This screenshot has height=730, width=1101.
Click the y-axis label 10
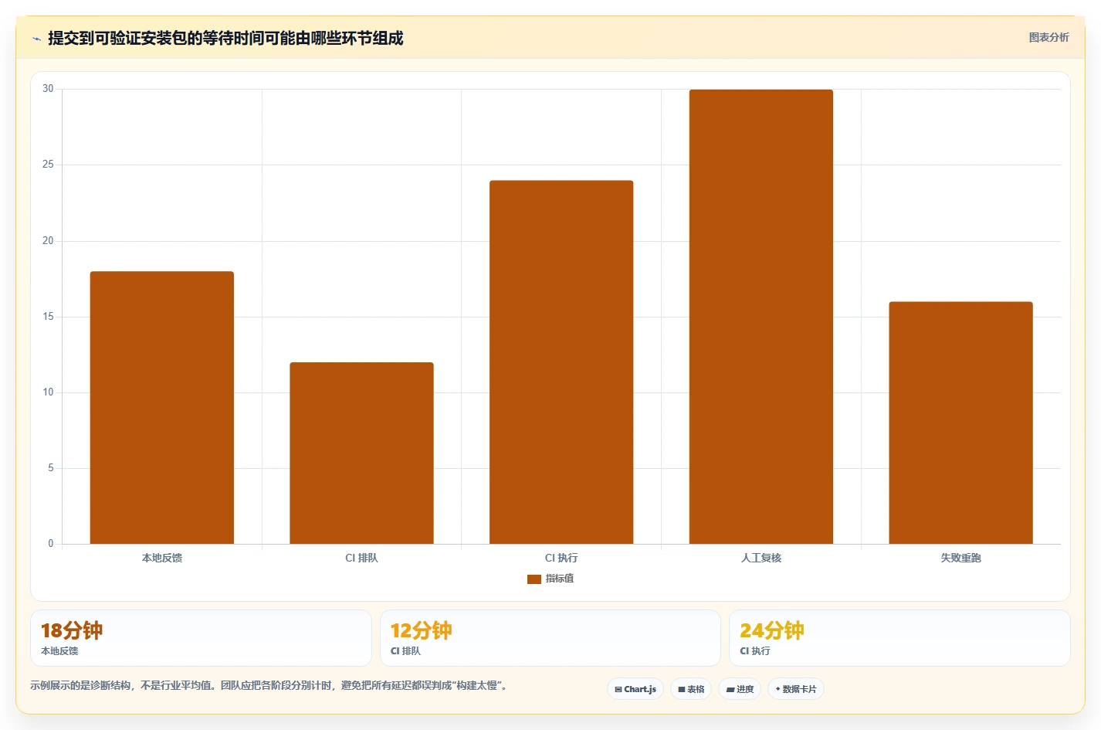(x=48, y=392)
